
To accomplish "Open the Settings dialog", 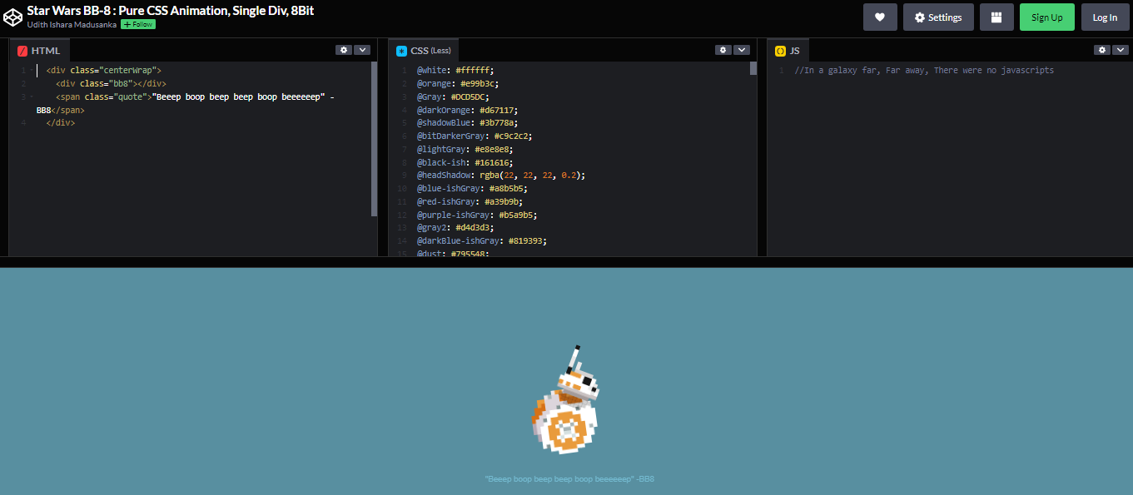I will click(x=938, y=17).
